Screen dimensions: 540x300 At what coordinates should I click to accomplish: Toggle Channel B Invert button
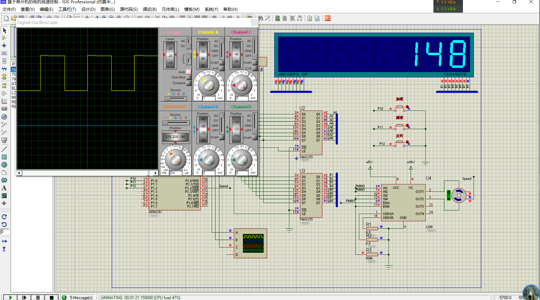coord(222,137)
